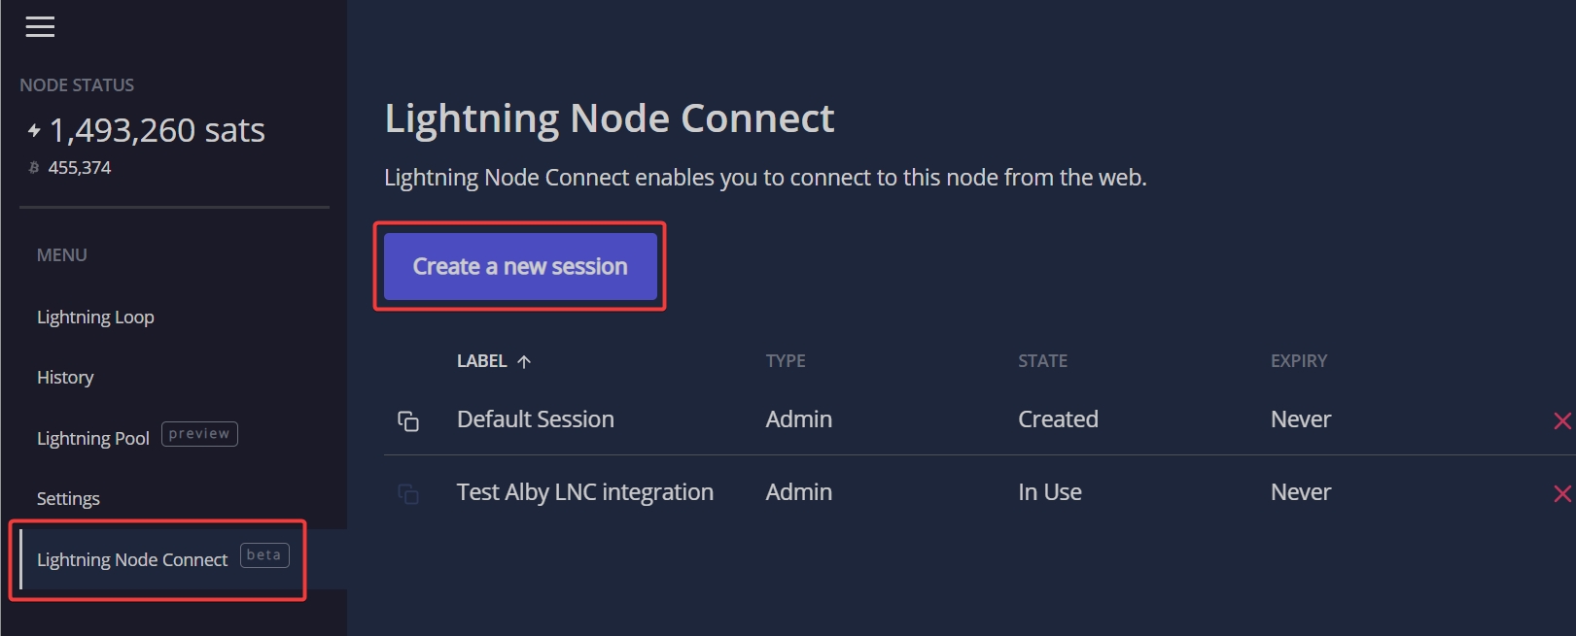Select the Test Alby LNC integration row

[x=584, y=492]
